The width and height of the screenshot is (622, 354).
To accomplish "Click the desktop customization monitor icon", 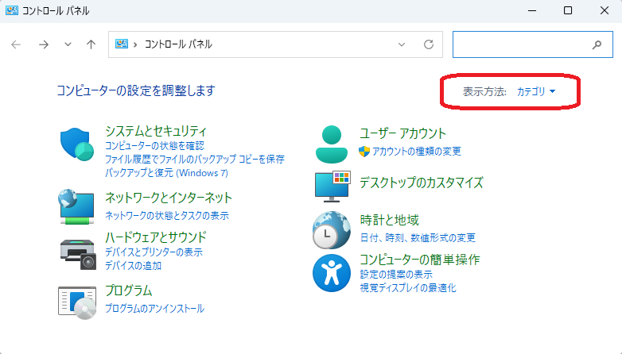I will tap(332, 186).
